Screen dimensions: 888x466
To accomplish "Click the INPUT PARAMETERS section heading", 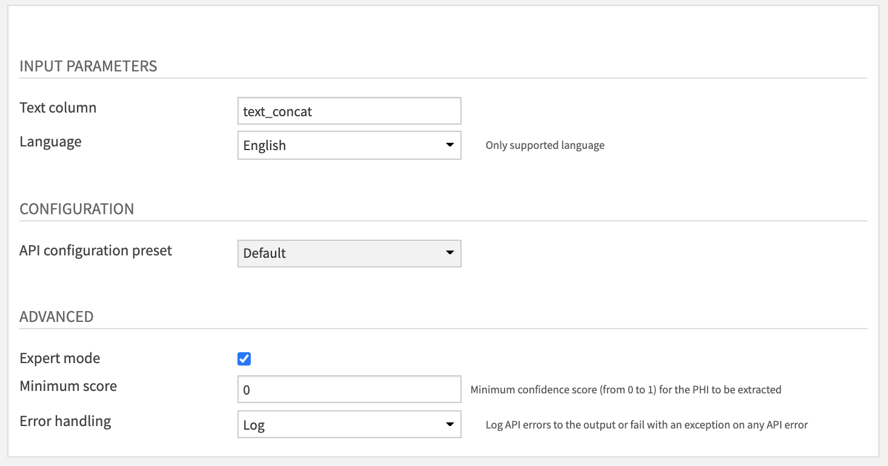I will (88, 67).
